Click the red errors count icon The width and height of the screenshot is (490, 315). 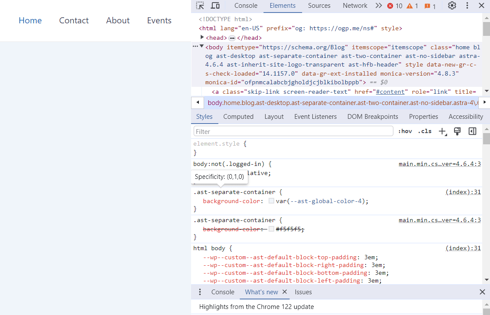[x=390, y=6]
